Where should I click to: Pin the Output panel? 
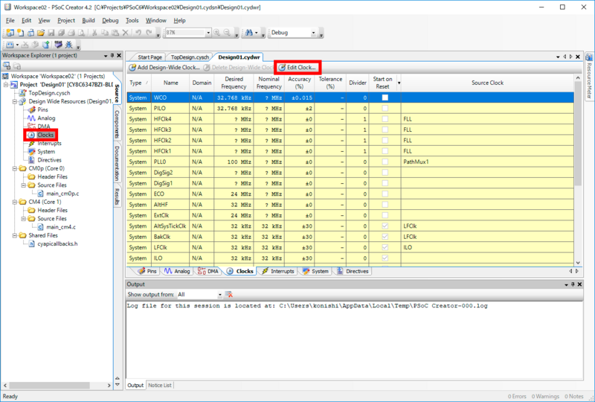[x=573, y=284]
